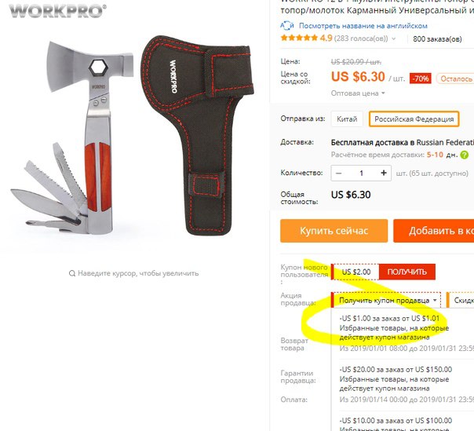Click the Добавить в корзину button
The height and width of the screenshot is (431, 474).
click(x=434, y=231)
